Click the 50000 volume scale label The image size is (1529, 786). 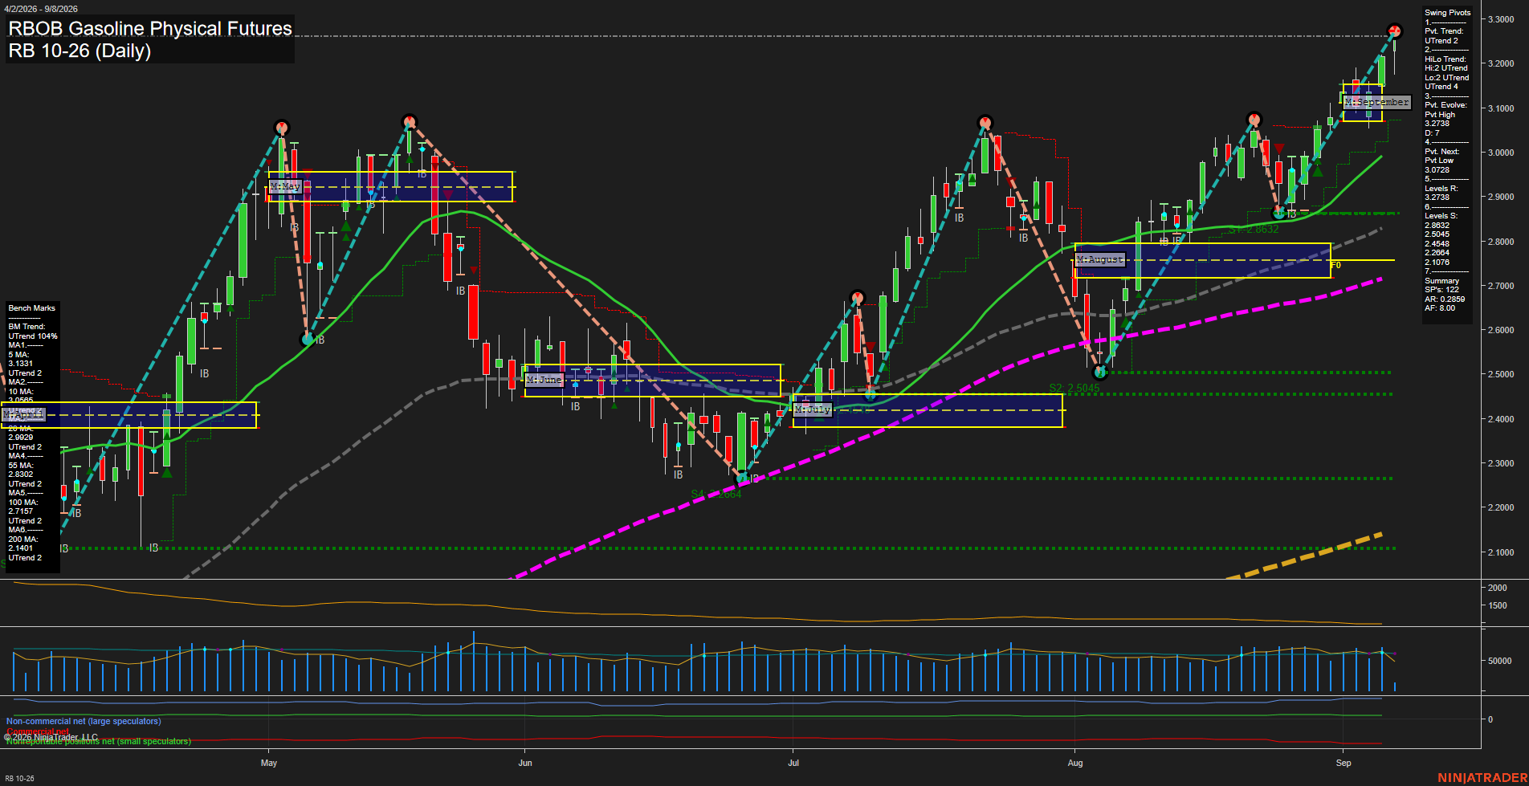tap(1499, 662)
